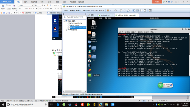Open the VMware 虚拟机(M) menu

tap(86, 10)
